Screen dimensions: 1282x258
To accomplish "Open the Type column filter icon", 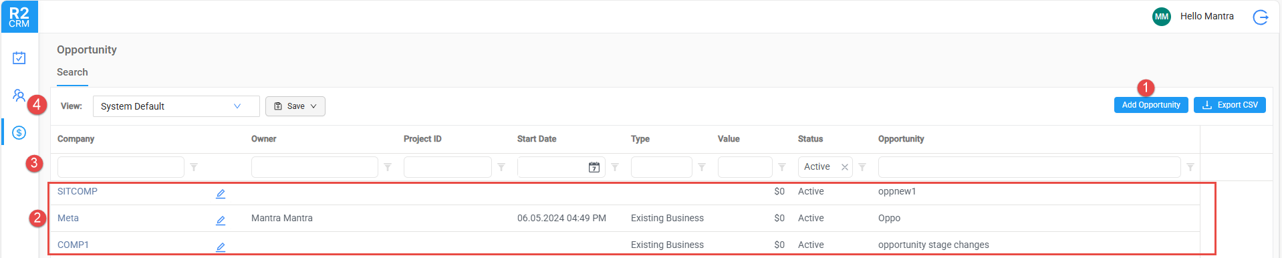I will click(702, 167).
